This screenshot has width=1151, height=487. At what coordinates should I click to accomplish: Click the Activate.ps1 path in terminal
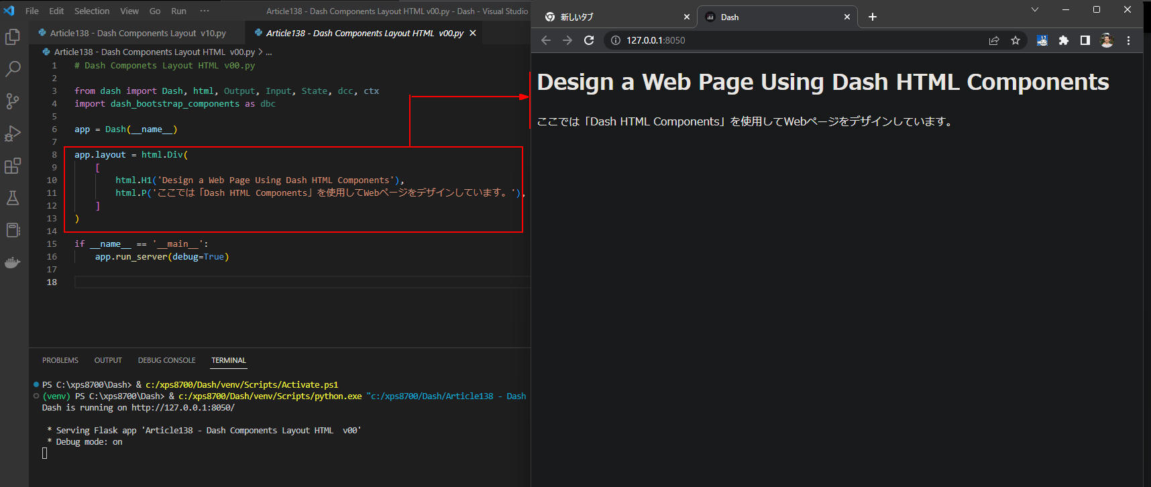tap(241, 385)
